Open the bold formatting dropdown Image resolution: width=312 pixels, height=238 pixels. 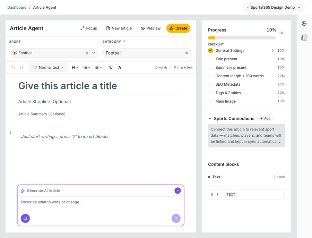click(x=75, y=68)
